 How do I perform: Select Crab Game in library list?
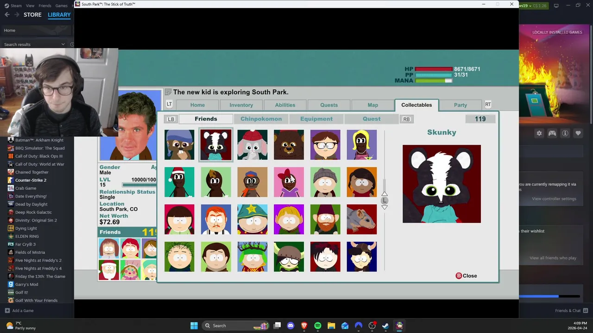[25, 188]
